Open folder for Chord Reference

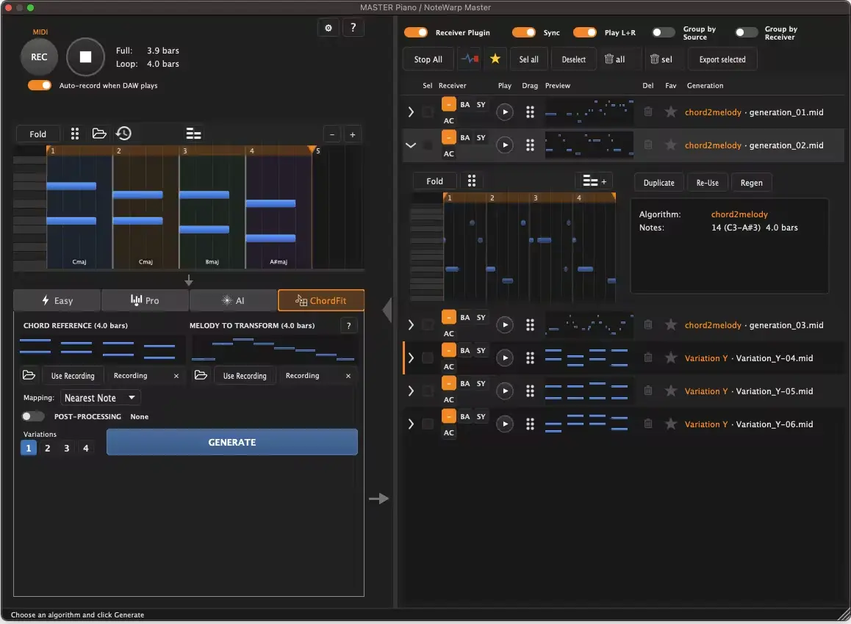click(x=29, y=375)
